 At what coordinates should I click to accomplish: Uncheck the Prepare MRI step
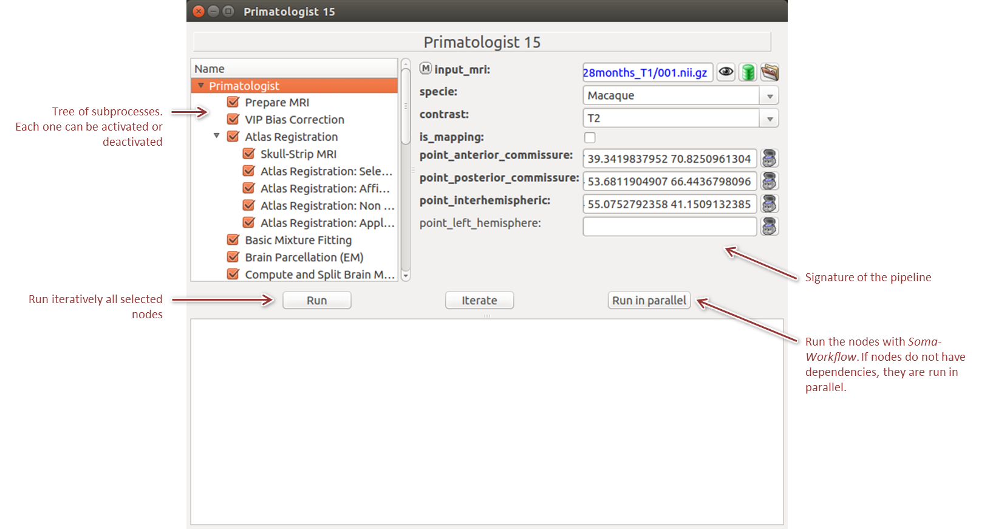point(233,102)
